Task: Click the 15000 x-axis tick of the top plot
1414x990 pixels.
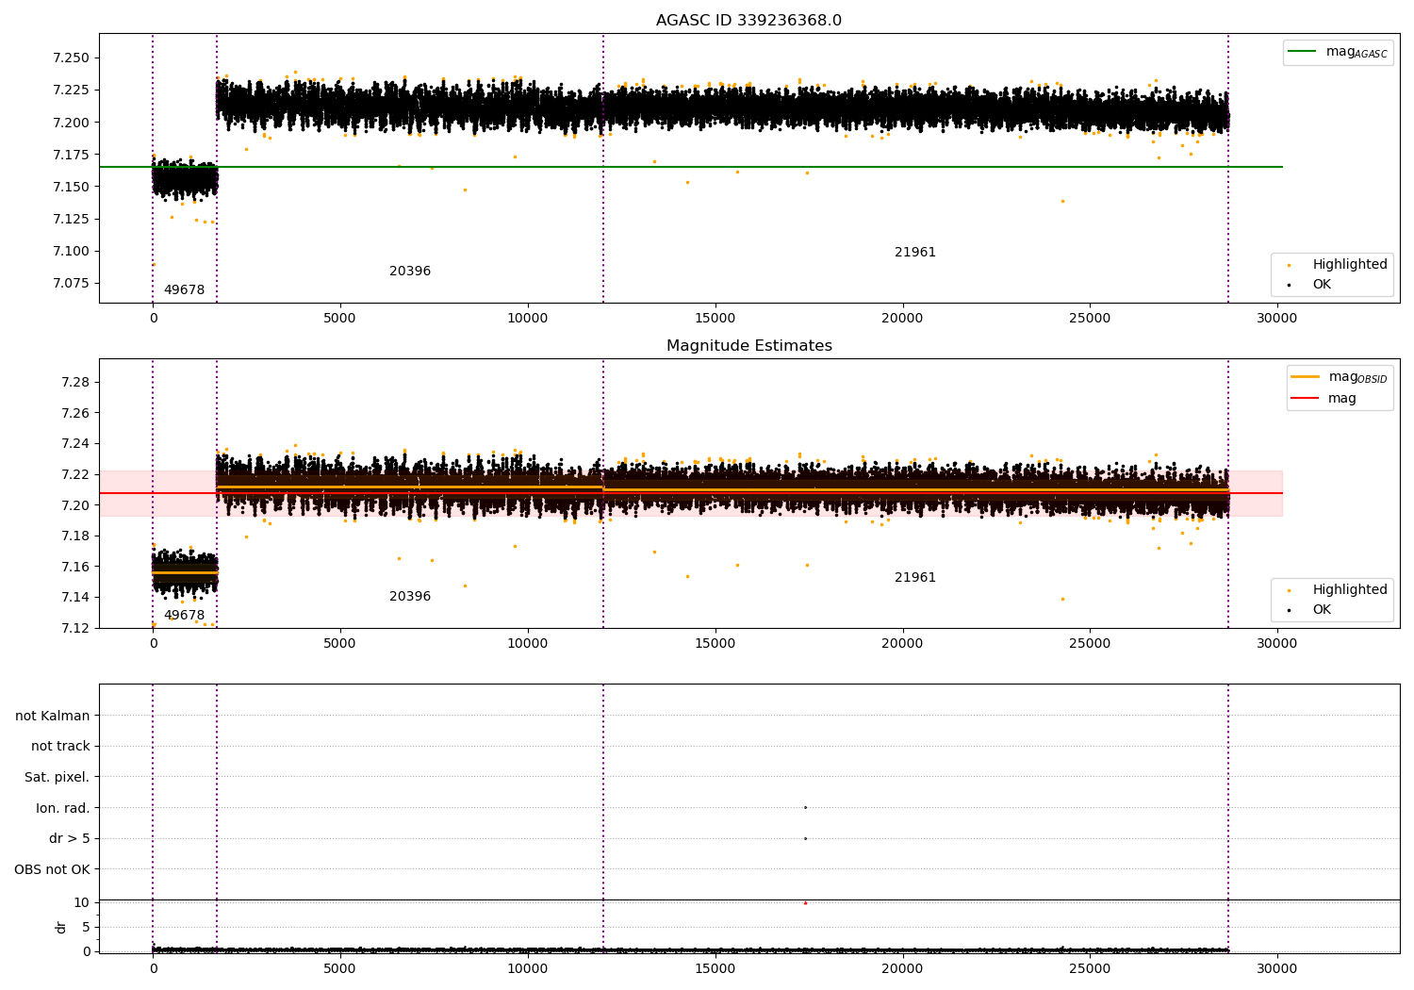Action: [715, 318]
